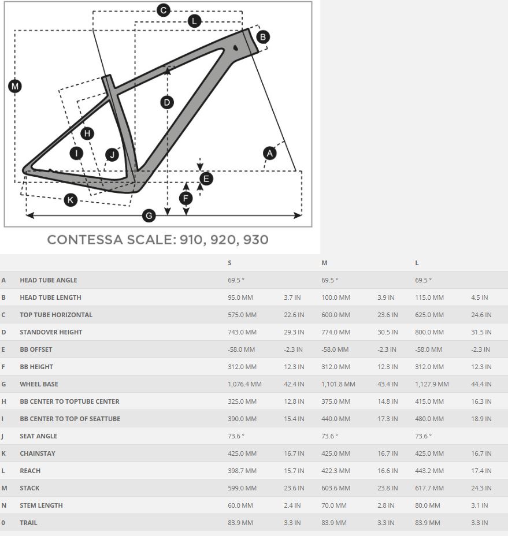Select the circled G wheel base marker

[x=149, y=216]
